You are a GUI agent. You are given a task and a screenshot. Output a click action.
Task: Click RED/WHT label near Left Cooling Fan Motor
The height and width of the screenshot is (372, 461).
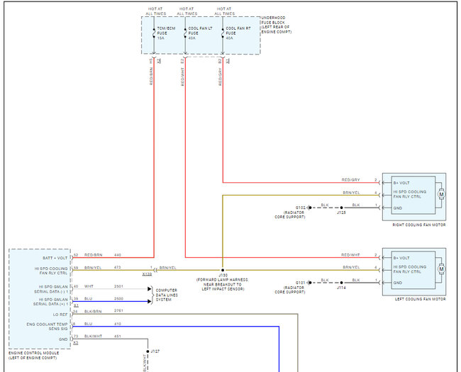pyautogui.click(x=350, y=255)
